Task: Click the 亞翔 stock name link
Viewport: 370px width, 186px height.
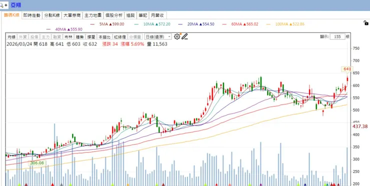Action: pos(16,5)
